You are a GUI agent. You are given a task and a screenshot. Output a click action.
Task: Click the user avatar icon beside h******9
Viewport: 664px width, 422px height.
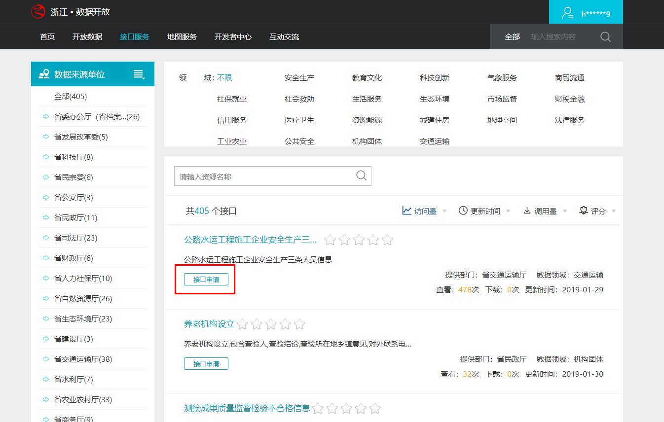(x=567, y=13)
